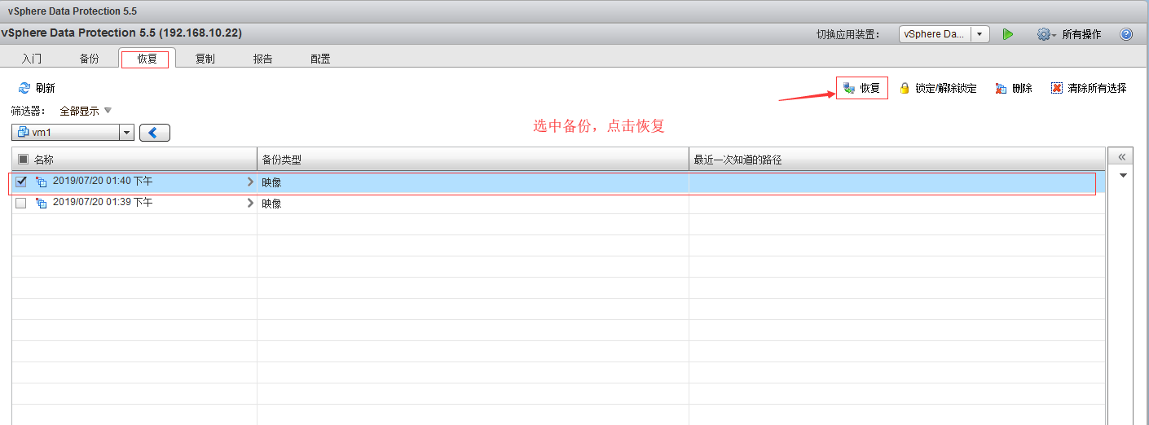1149x425 pixels.
Task: Collapse the right side panel double-chevron
Action: coord(1122,156)
